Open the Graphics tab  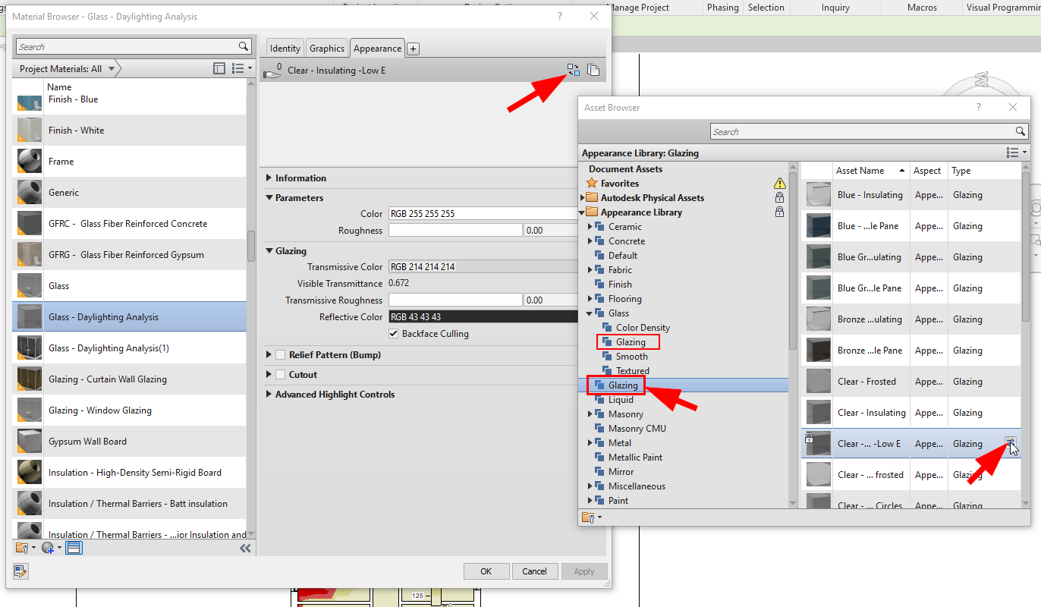coord(326,47)
